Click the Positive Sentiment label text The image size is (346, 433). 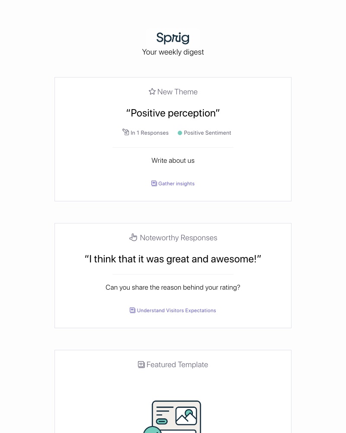[208, 133]
